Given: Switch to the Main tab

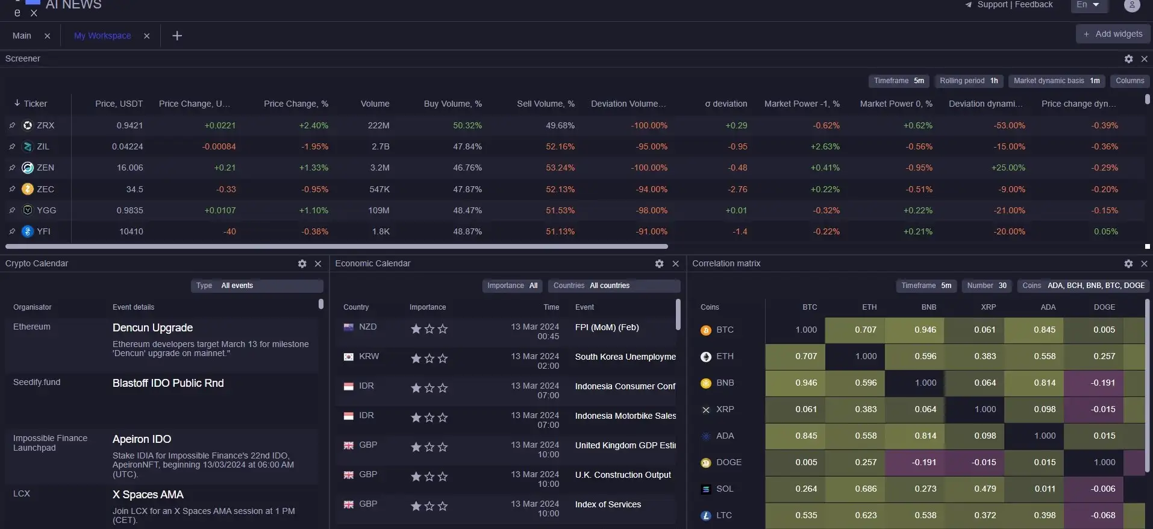Looking at the screenshot, I should click(22, 36).
